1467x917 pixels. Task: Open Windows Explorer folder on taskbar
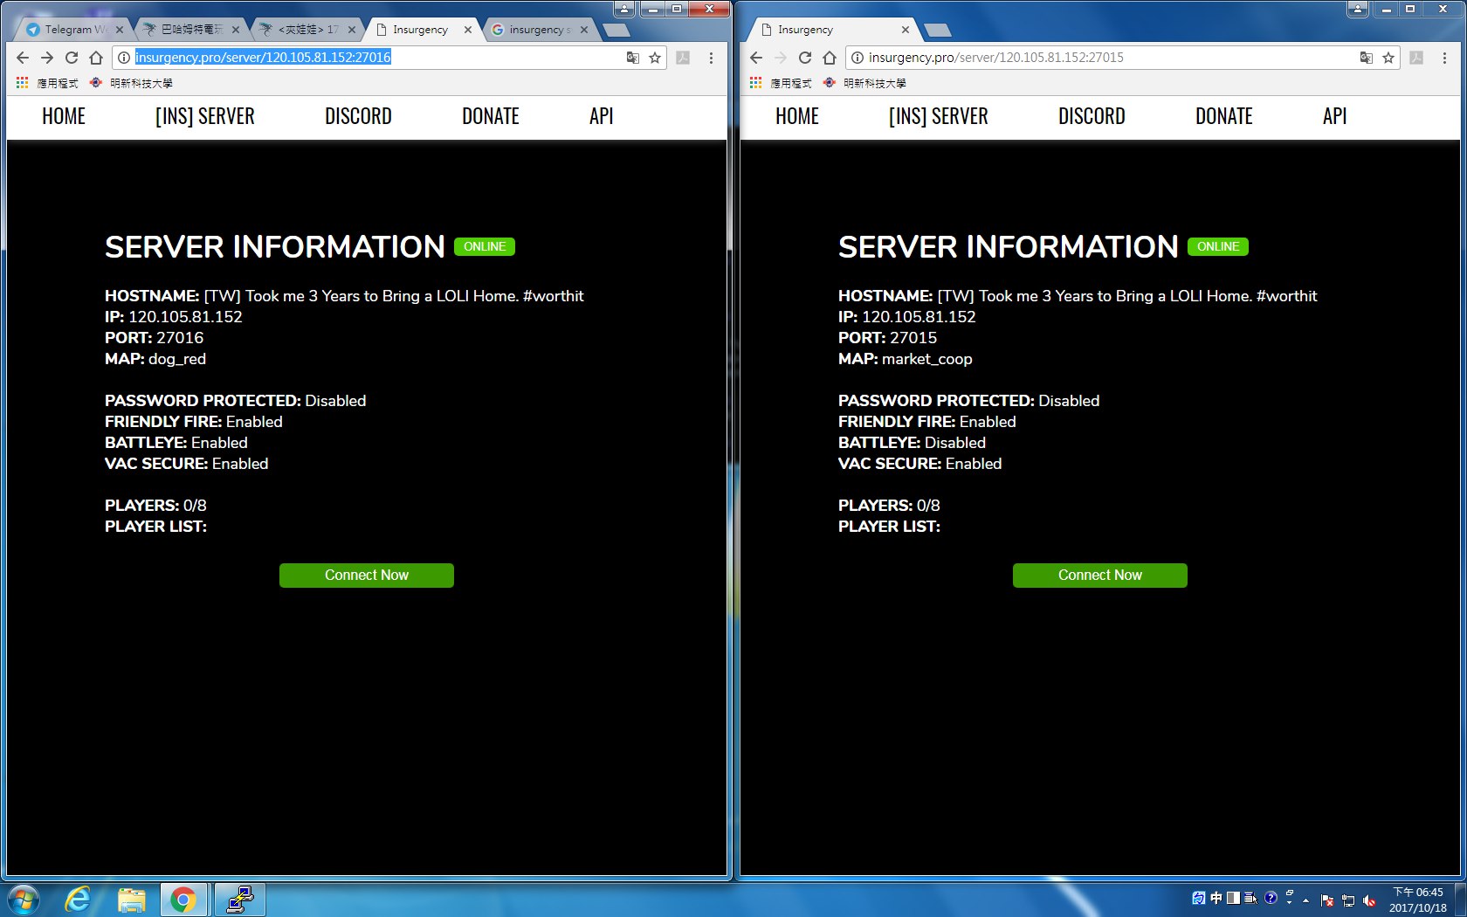(131, 899)
